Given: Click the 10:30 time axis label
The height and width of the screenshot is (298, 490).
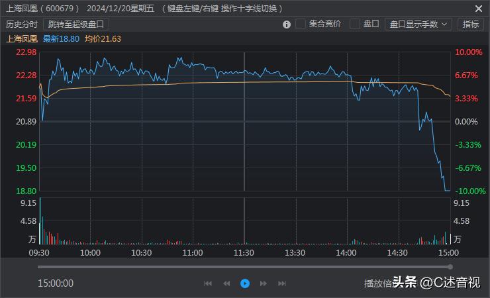Looking at the screenshot, I should [x=141, y=253].
